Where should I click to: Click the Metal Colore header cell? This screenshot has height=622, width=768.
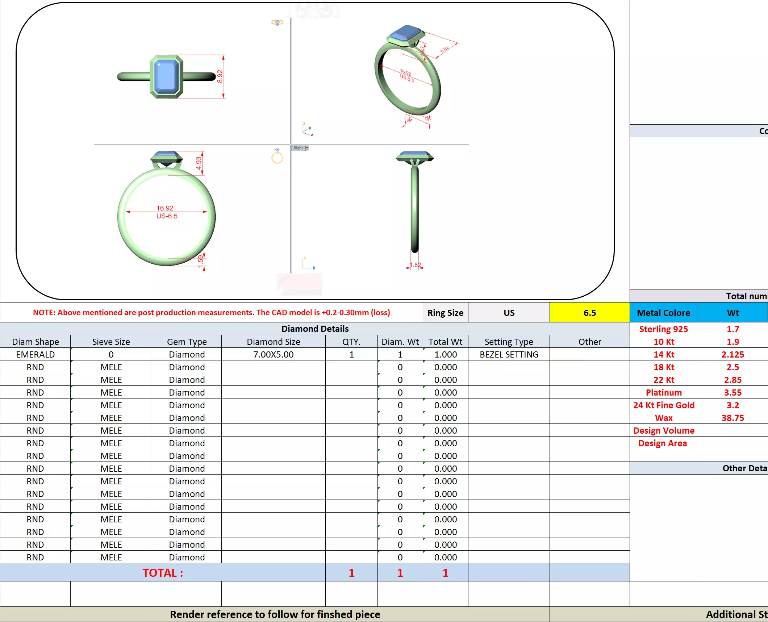tap(663, 313)
